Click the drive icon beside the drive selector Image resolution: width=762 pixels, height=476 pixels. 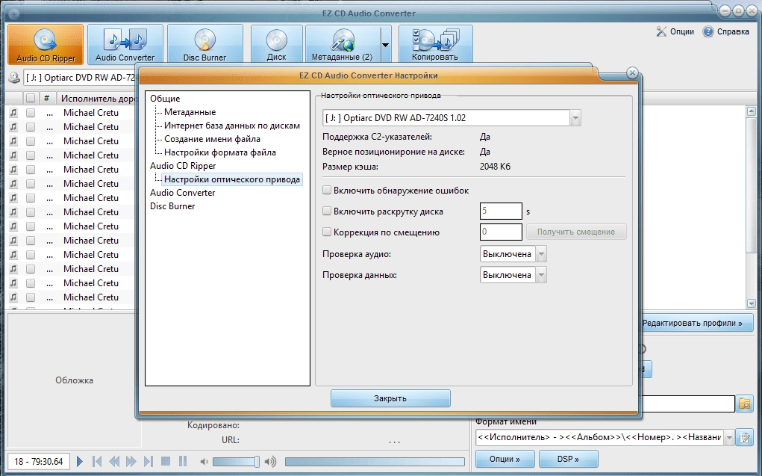click(x=15, y=78)
